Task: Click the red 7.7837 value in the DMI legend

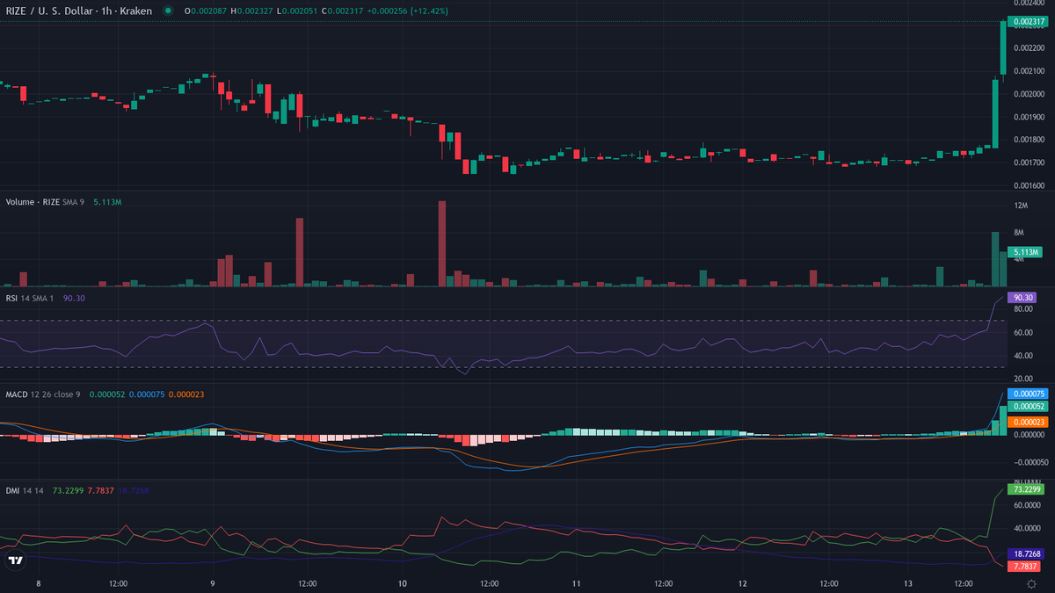Action: click(x=101, y=490)
